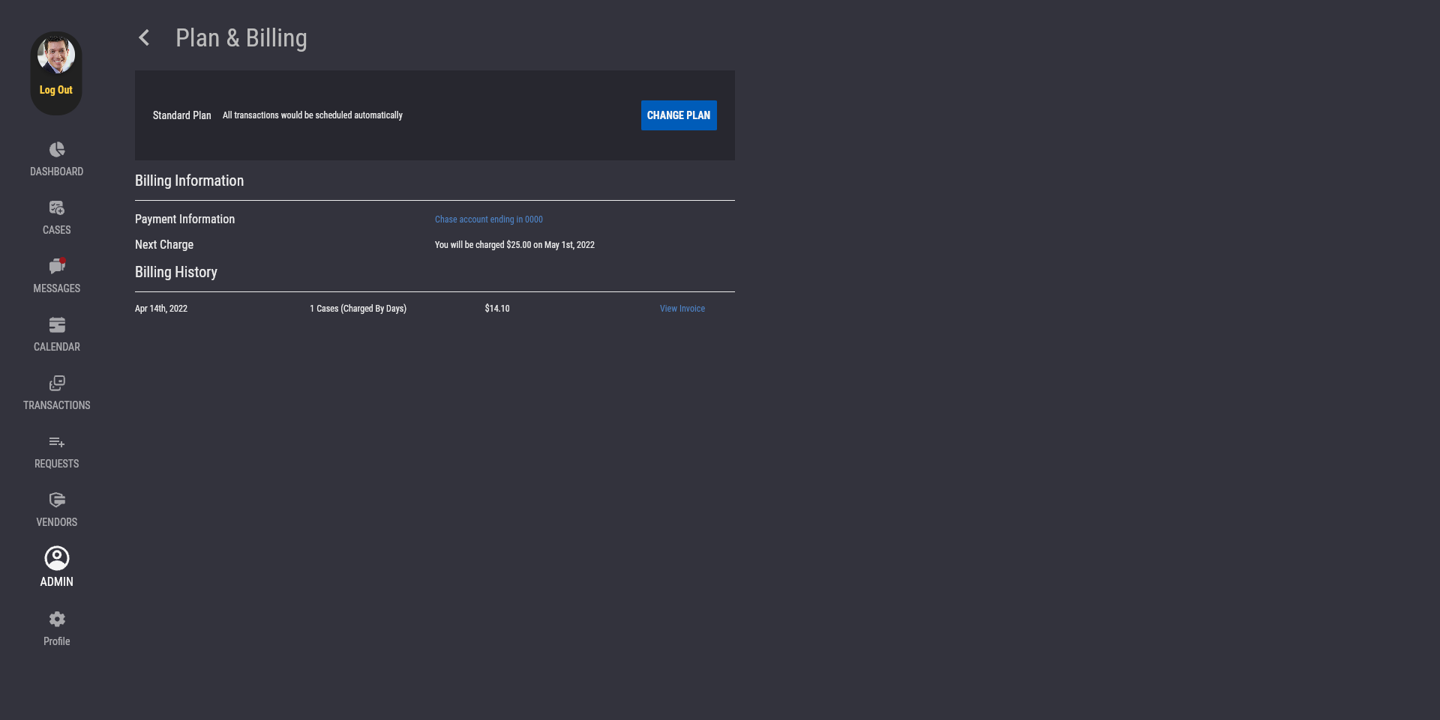Select the Dashboard menu label
1440x720 pixels.
57,172
